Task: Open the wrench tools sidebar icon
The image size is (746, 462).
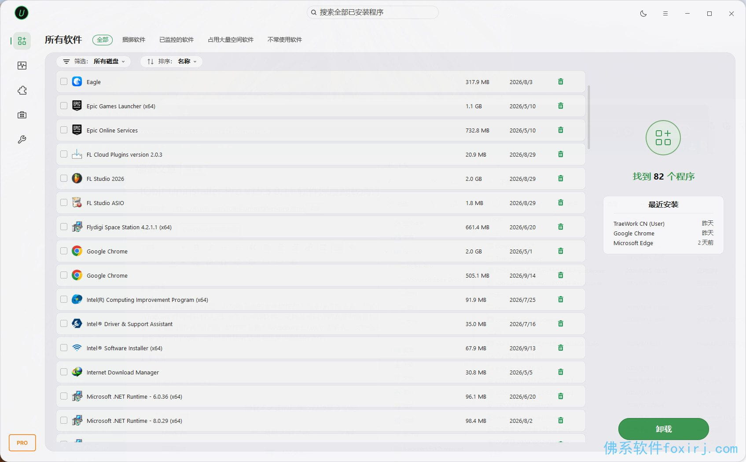Action: point(22,139)
